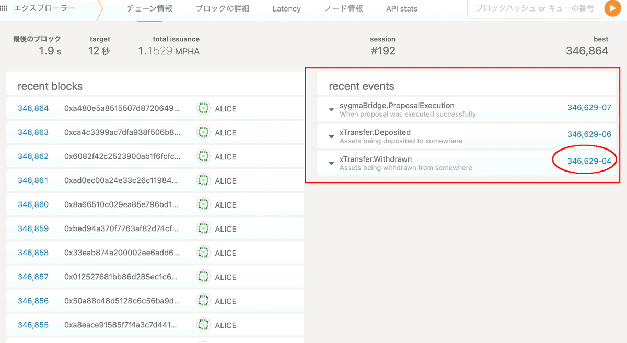Viewport: 627px width, 343px height.
Task: Expand the xTransfer.Withdrawn event details
Action: (331, 163)
